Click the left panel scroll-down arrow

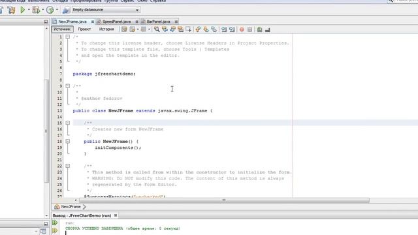pos(46,215)
